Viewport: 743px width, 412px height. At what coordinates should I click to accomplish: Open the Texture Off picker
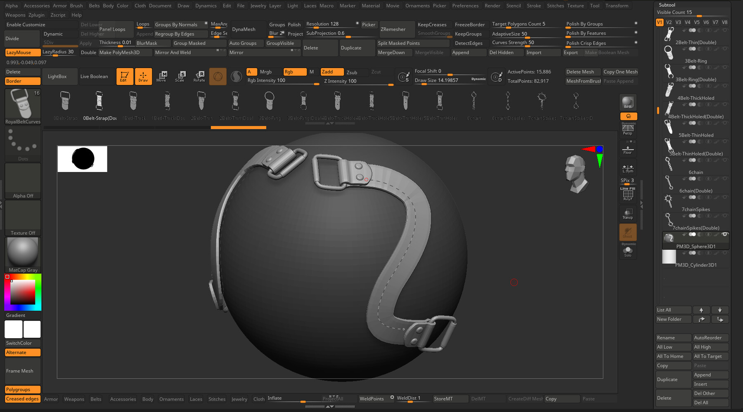click(x=23, y=218)
